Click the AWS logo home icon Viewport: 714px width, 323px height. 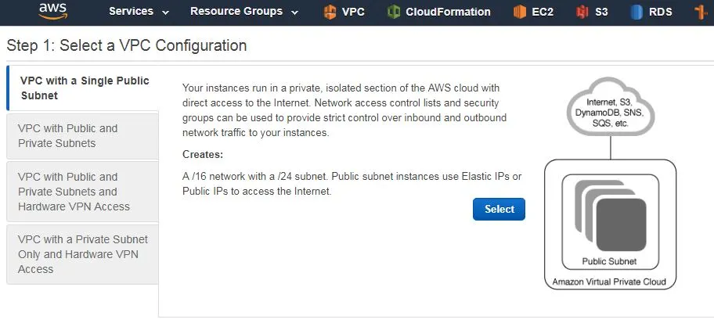tap(53, 12)
